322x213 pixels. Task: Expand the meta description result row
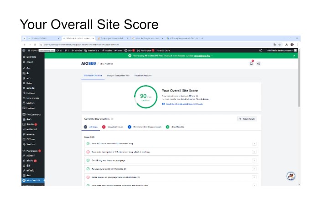(x=254, y=152)
